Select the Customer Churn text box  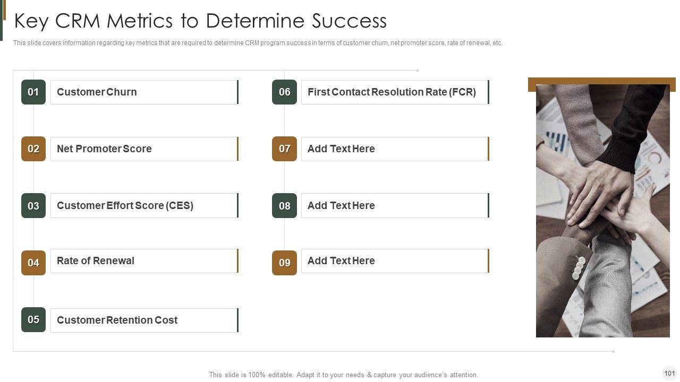pos(144,92)
